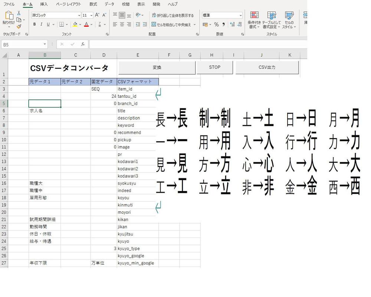The width and height of the screenshot is (371, 297).
Task: Apply red font color
Action: [86, 24]
